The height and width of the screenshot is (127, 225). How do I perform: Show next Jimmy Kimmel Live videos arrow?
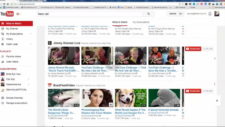click(x=215, y=58)
